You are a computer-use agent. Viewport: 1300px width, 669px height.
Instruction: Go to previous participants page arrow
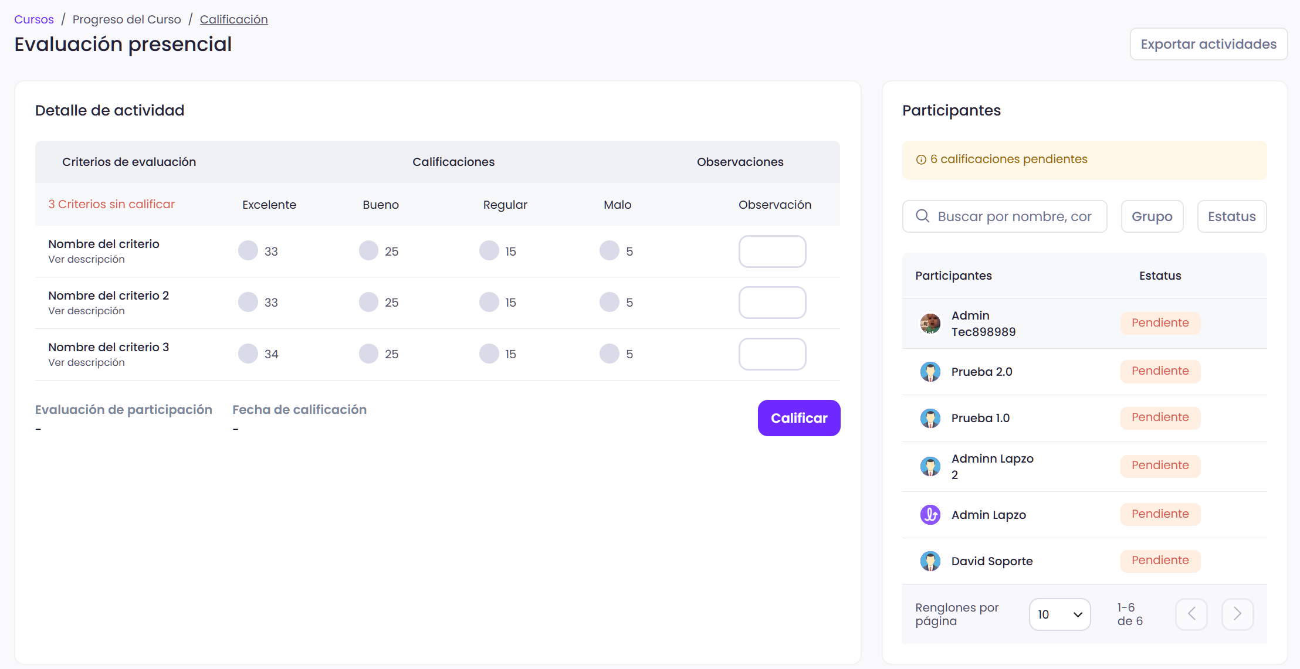click(1191, 614)
